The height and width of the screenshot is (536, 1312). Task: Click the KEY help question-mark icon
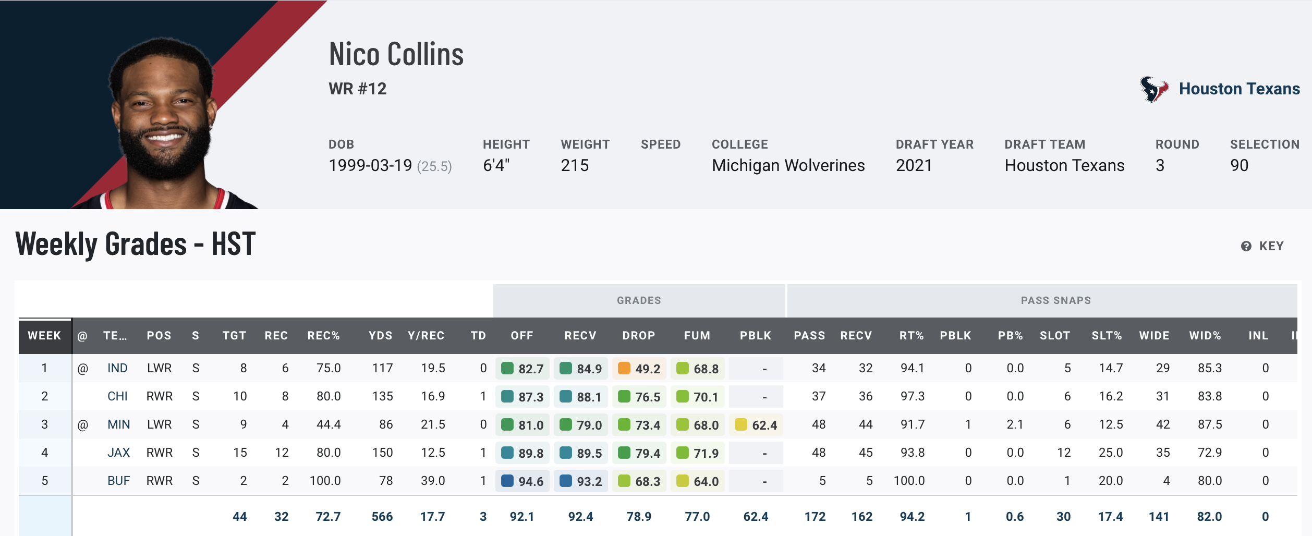coord(1246,246)
